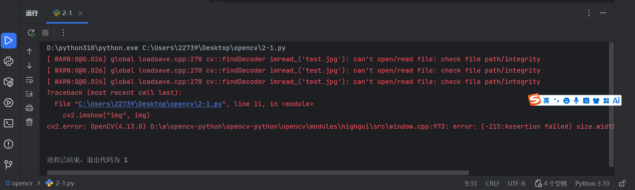This screenshot has width=635, height=190.
Task: Toggle soft-wrap in console output
Action: click(x=30, y=80)
